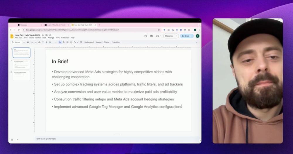293x154 pixels.
Task: Bookmark this page with star icon
Action: (159, 30)
